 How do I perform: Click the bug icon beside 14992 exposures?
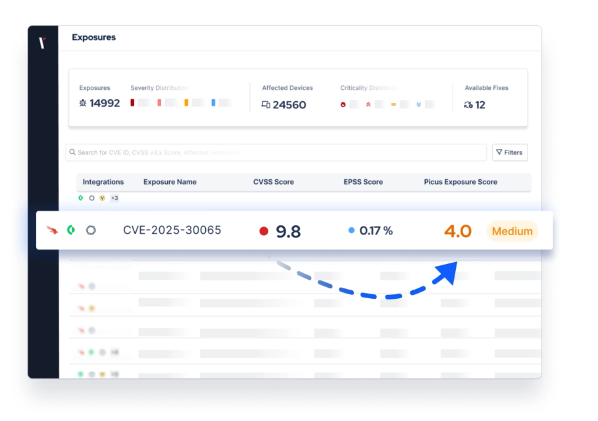tap(83, 103)
